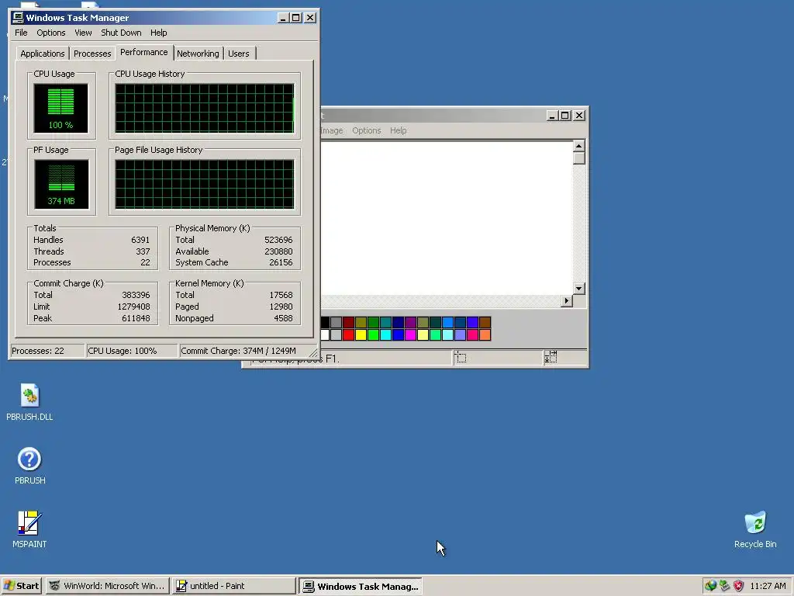Switch to WinWorld browser taskbar button
The width and height of the screenshot is (794, 596).
click(x=107, y=586)
